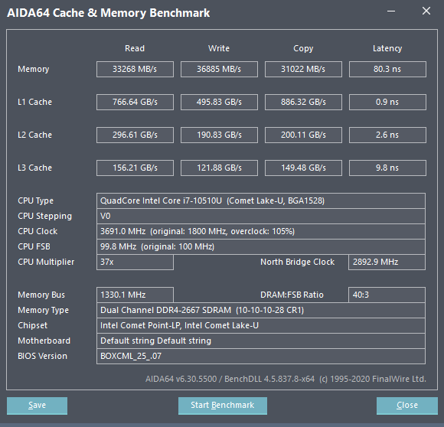This screenshot has width=444, height=427.
Task: Start the benchmark run
Action: click(x=223, y=406)
